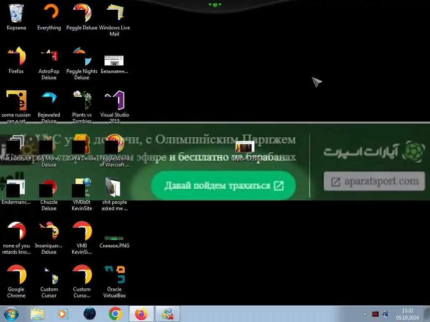
Task: Click the red tray notification icon
Action: point(375,314)
